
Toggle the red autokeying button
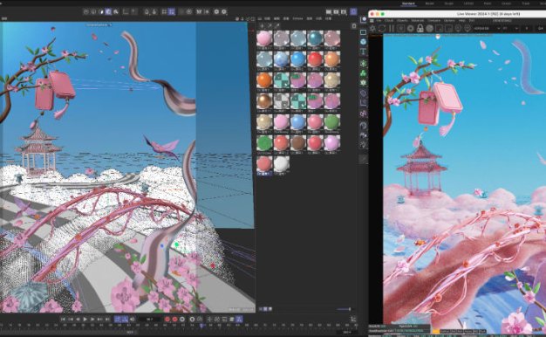click(174, 319)
